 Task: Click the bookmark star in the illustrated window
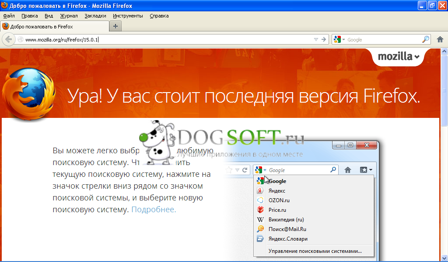point(229,170)
